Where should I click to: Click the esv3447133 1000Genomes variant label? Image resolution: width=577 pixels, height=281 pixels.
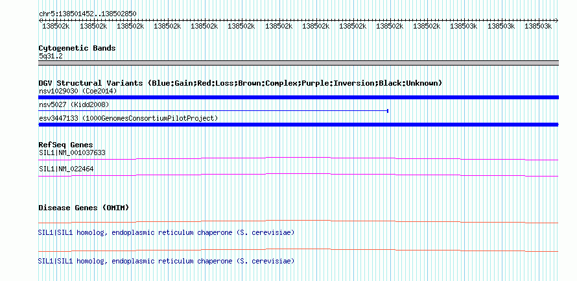128,119
